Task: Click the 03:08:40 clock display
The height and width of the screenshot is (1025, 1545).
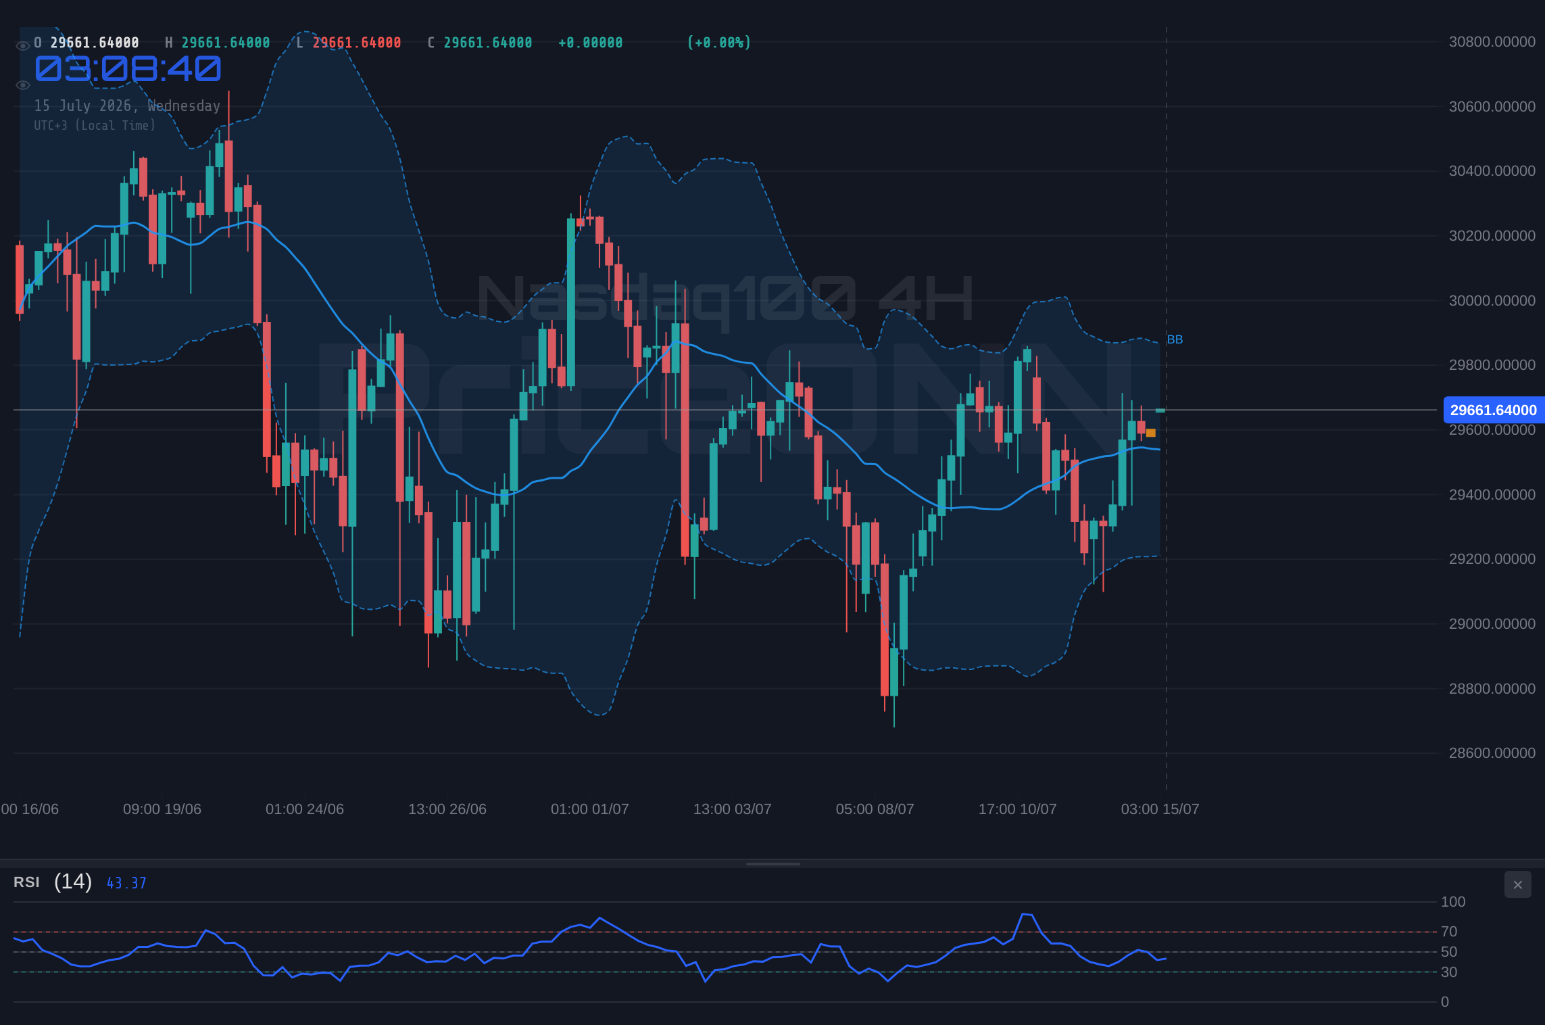Action: 128,69
